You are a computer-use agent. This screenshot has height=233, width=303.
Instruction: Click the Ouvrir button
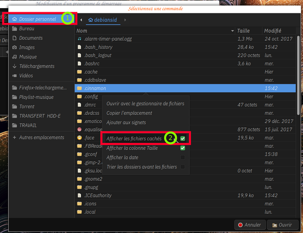click(x=282, y=225)
